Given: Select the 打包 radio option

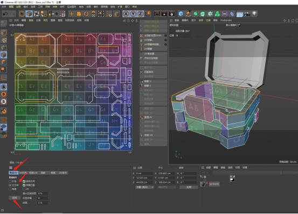Looking at the screenshot, I should (x=10, y=181).
